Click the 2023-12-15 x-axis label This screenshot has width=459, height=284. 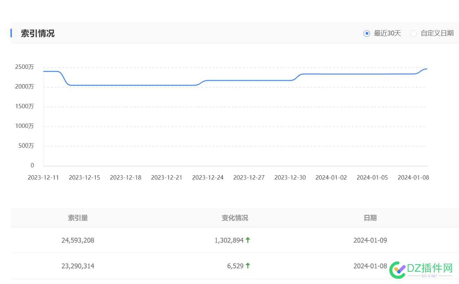(84, 177)
